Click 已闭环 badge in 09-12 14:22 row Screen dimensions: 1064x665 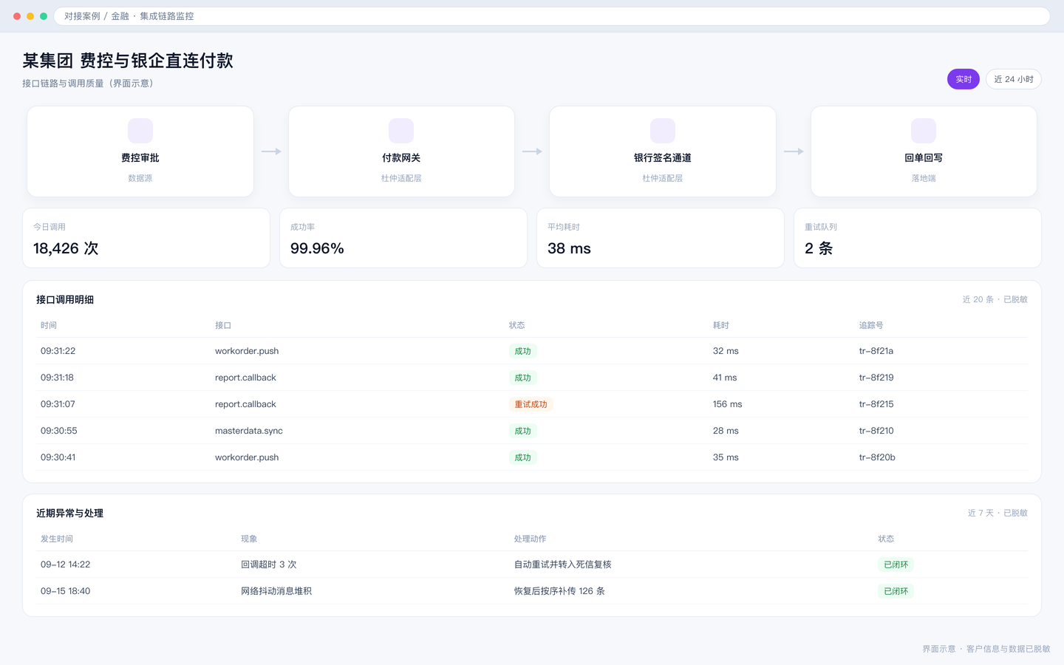(896, 565)
